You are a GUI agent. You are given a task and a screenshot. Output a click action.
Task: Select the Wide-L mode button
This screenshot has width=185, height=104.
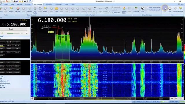(9, 52)
